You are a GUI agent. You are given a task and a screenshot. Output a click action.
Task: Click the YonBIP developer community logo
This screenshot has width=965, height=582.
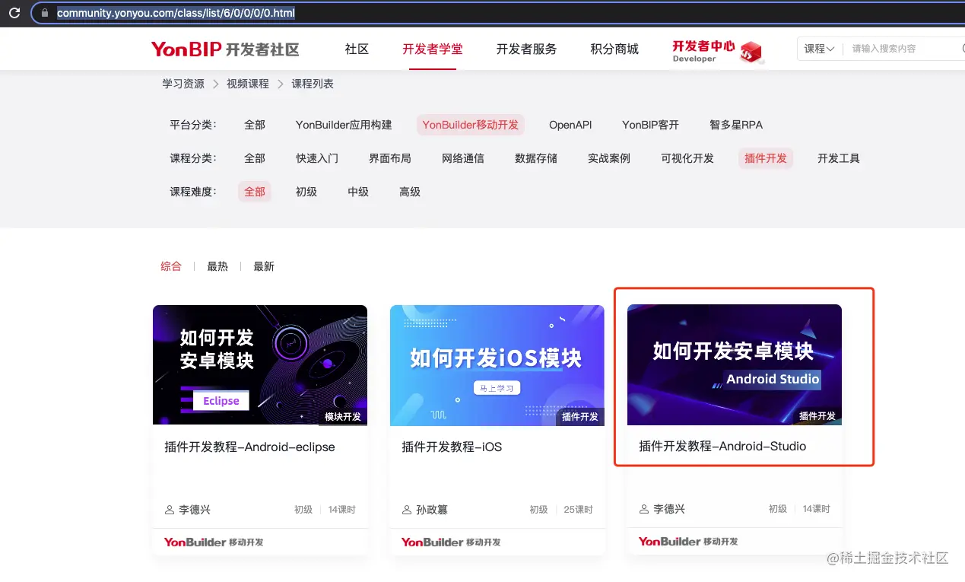pos(225,49)
